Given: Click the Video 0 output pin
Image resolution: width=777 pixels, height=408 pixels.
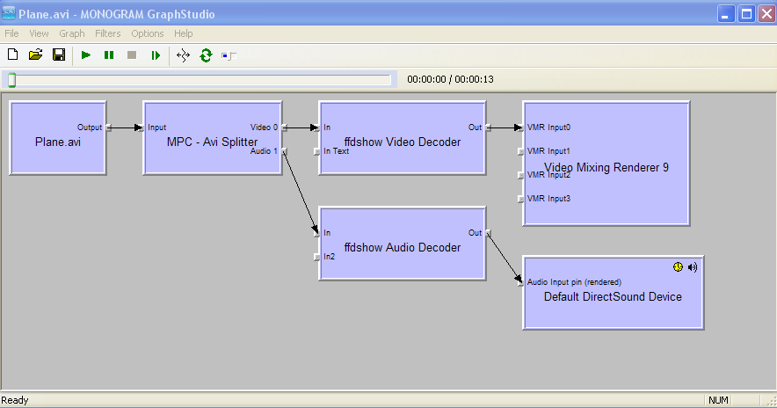Looking at the screenshot, I should point(285,127).
